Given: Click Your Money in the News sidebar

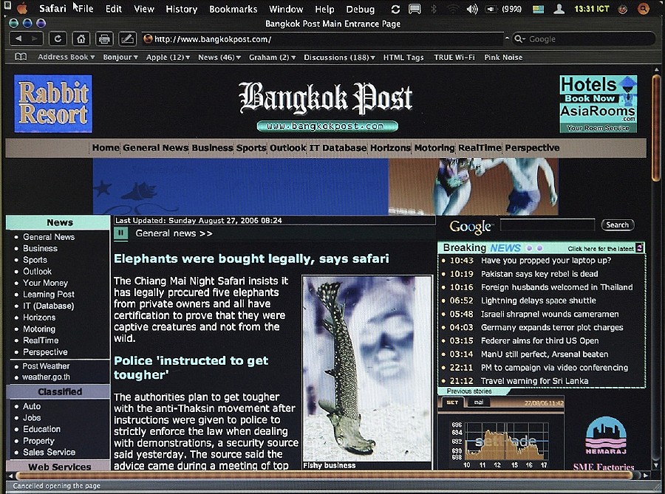Looking at the screenshot, I should (45, 283).
